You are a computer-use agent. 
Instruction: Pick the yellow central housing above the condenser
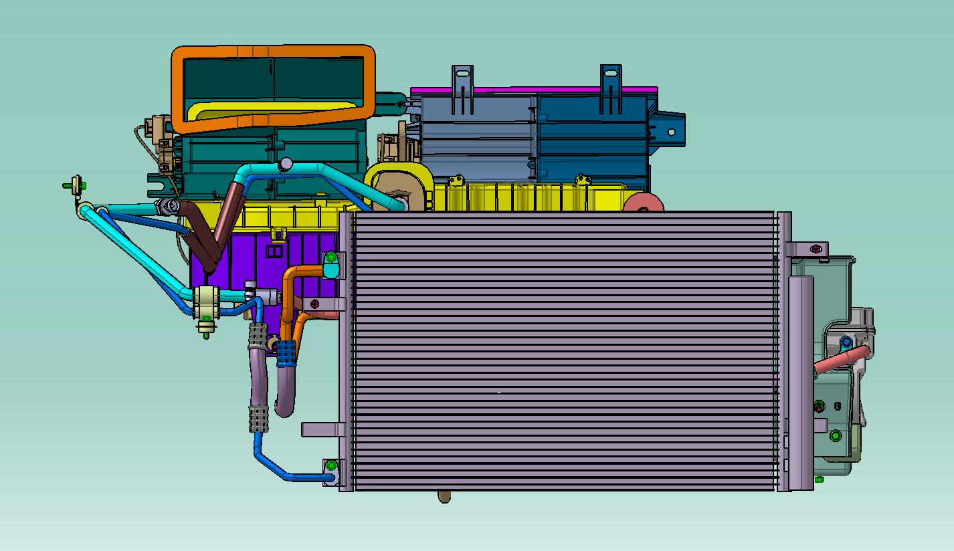529,197
